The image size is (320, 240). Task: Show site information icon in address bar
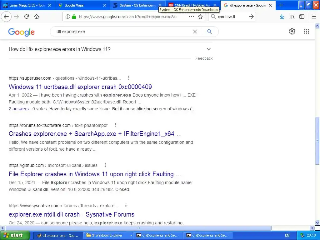coord(68,17)
